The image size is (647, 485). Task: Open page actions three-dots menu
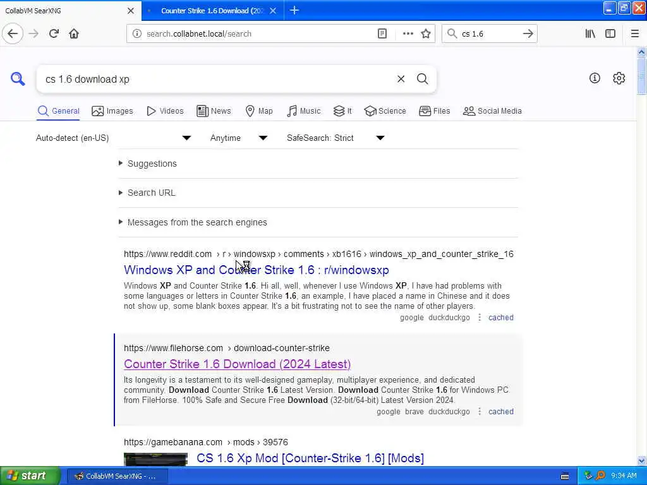click(408, 34)
